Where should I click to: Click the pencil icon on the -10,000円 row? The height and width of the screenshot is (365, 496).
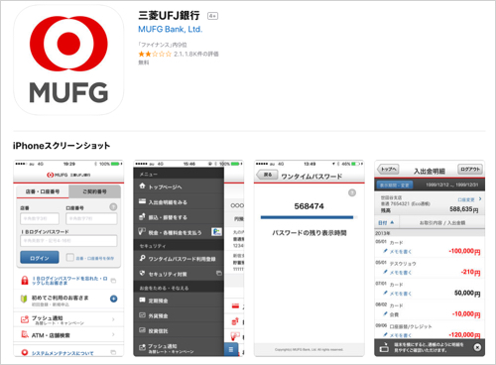coord(385,313)
